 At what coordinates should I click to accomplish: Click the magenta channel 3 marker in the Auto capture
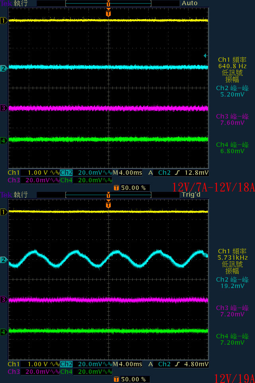4,108
